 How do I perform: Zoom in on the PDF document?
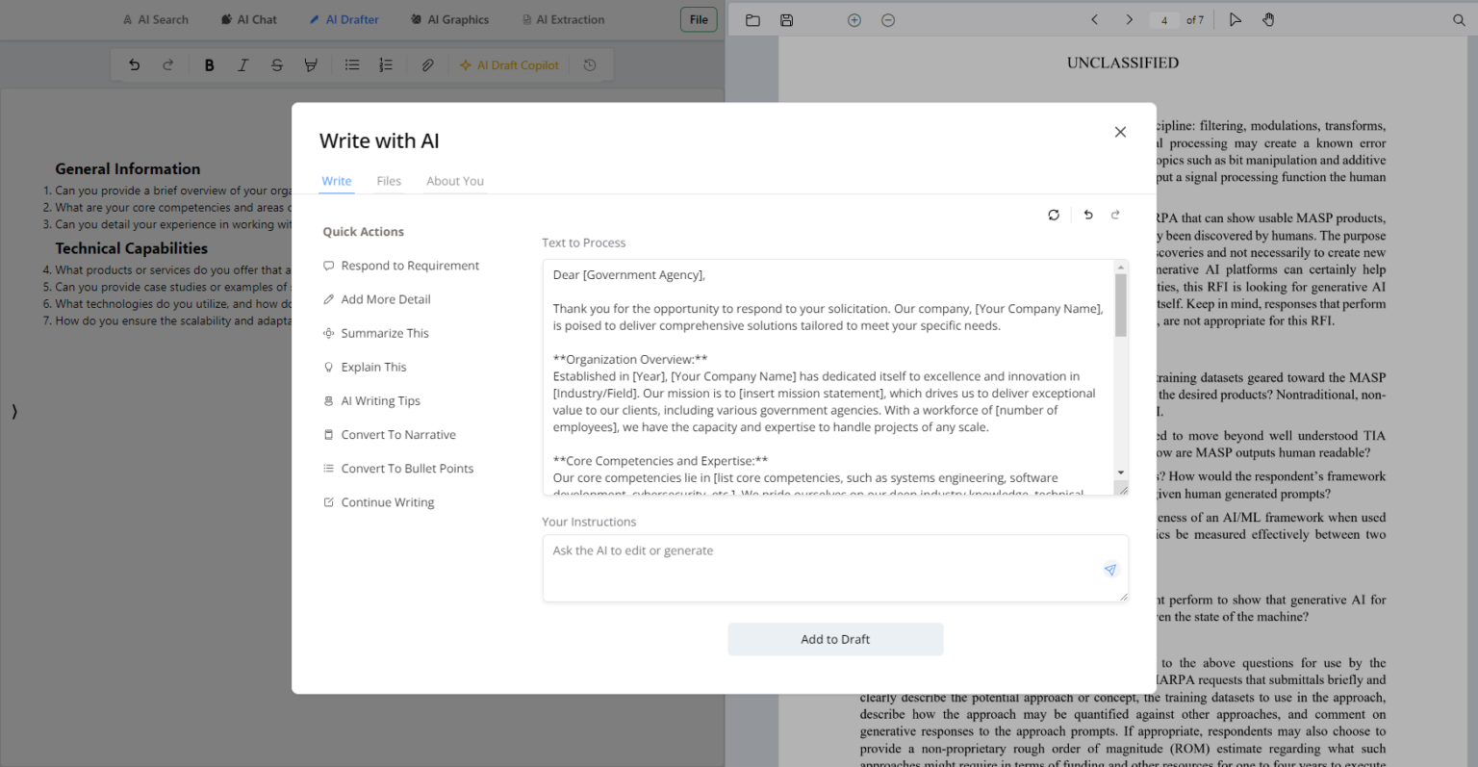854,19
